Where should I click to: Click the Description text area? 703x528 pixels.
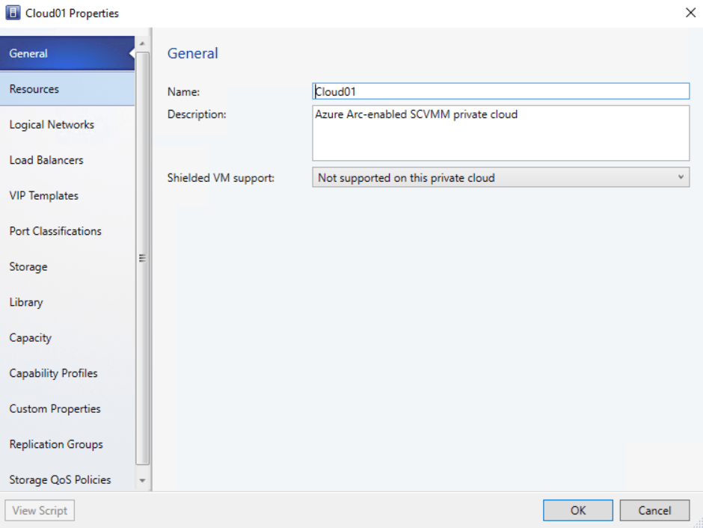tap(500, 133)
